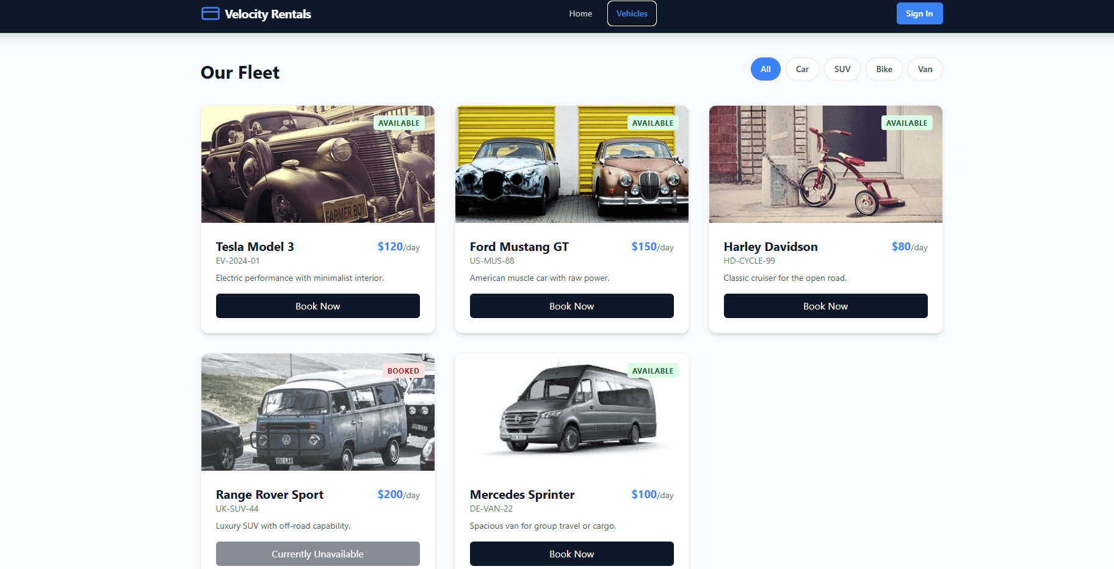Open the Mercedes Sprinter photo
This screenshot has height=569, width=1114.
572,412
